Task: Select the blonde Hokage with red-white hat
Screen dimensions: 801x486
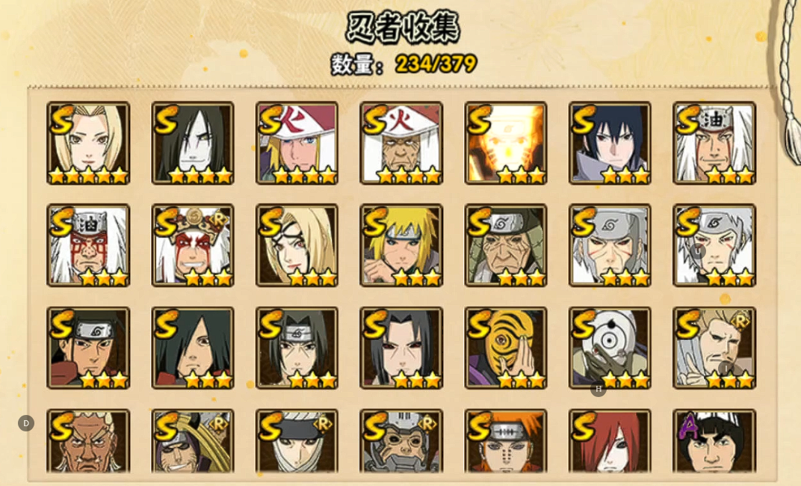Action: [x=297, y=143]
